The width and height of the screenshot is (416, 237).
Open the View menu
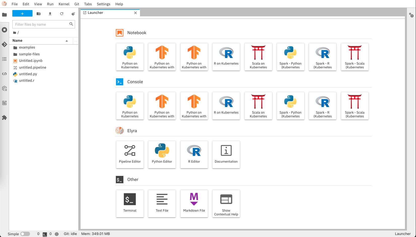[38, 4]
